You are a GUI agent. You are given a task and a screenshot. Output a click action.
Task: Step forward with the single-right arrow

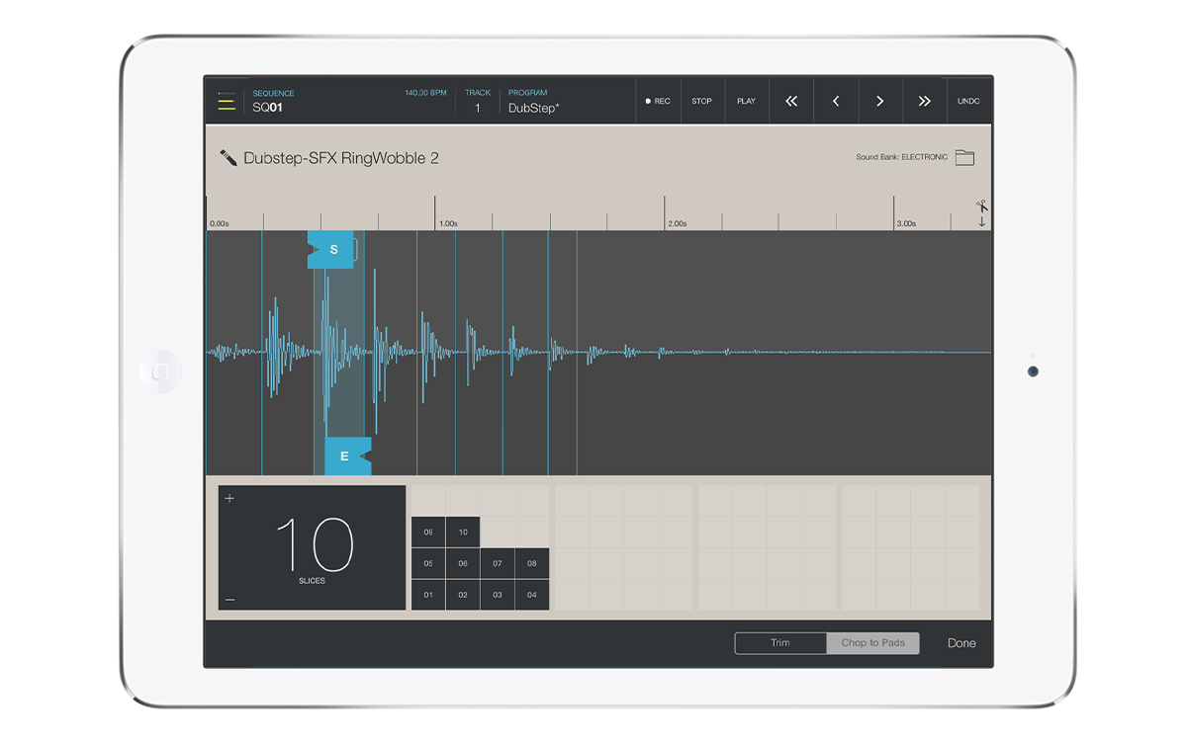879,101
